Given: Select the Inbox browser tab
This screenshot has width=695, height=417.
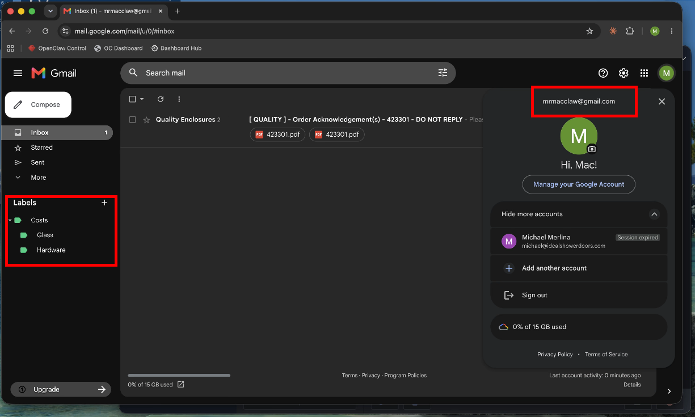Looking at the screenshot, I should [x=113, y=11].
